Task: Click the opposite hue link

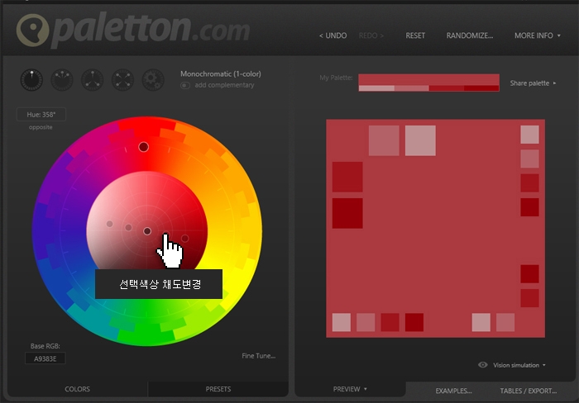Action: coord(41,127)
